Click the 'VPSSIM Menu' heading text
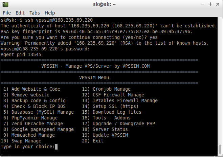The image size is (223, 157). (x=94, y=77)
